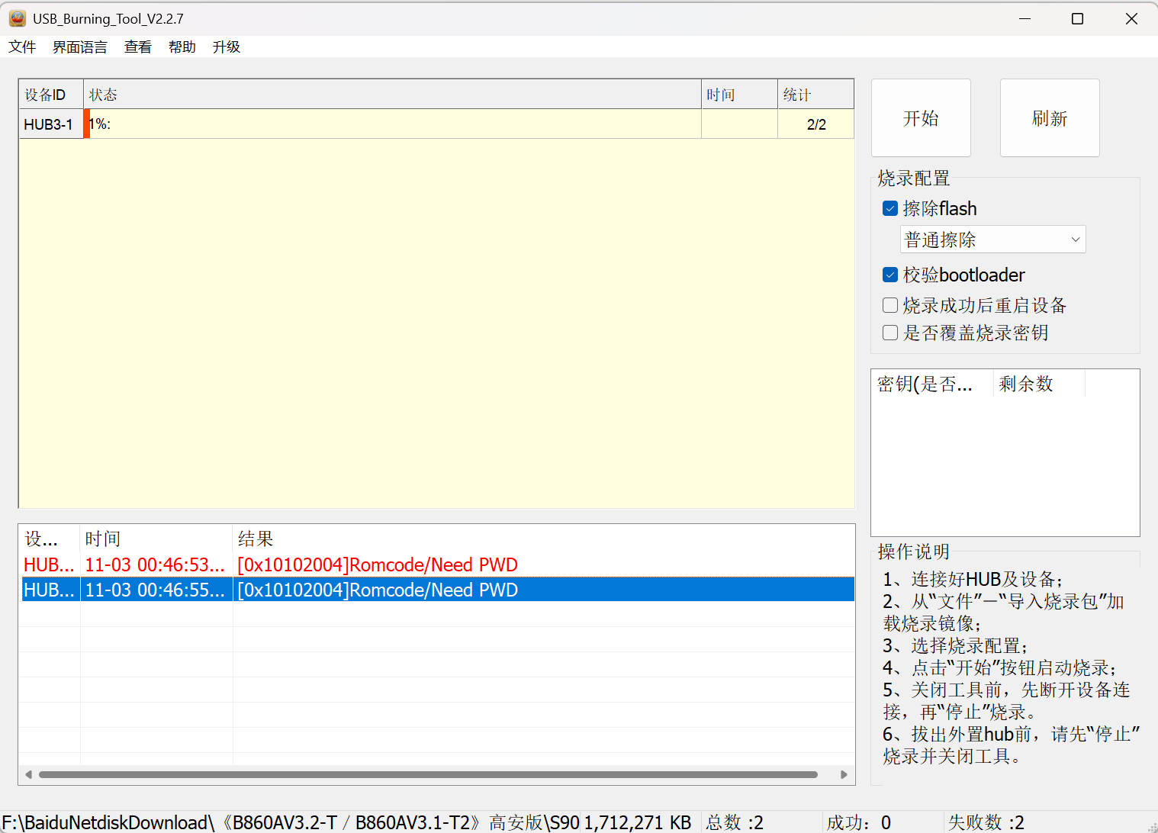Open the 帮助 menu

pos(182,47)
